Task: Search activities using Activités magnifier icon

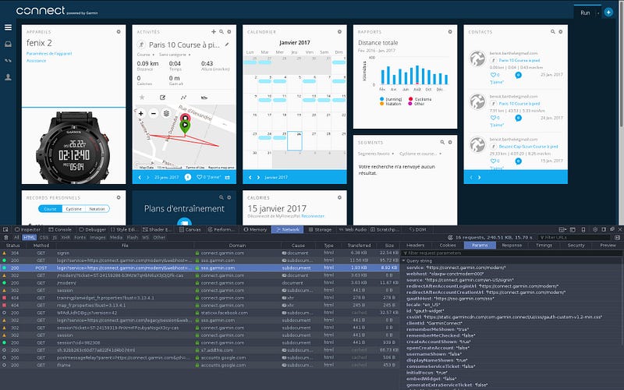Action: coord(222,31)
